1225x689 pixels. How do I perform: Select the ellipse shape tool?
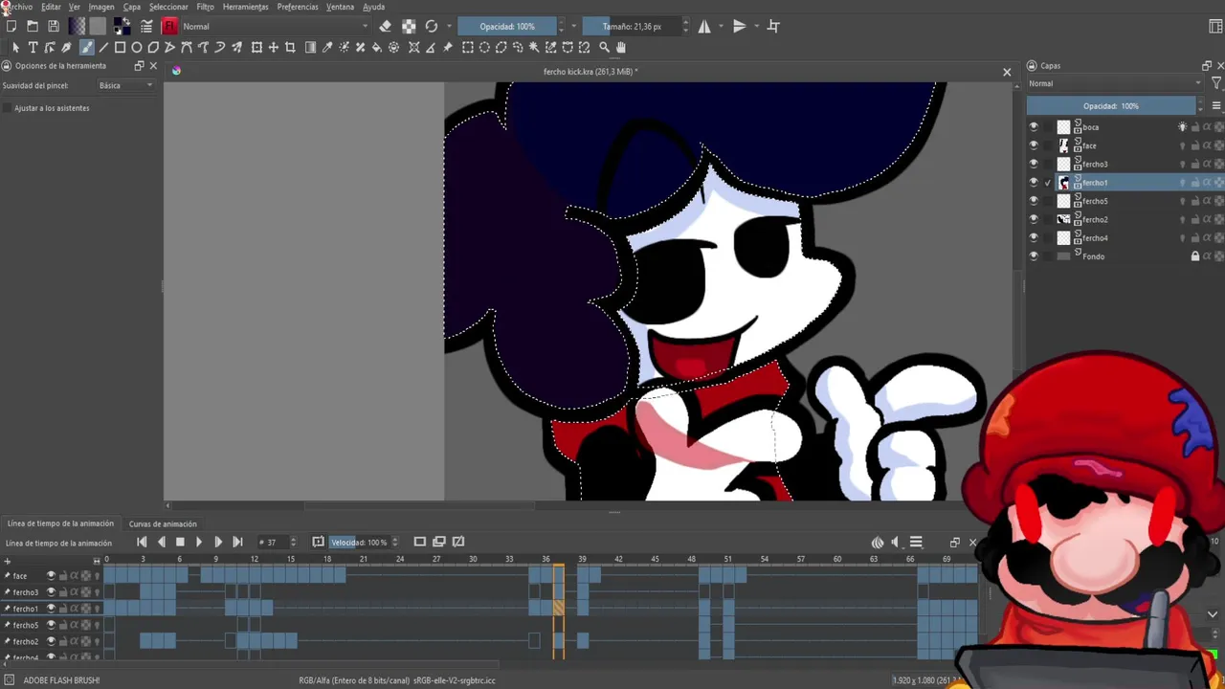[137, 47]
